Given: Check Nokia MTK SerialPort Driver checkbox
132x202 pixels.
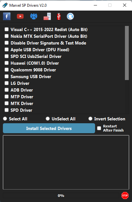Looking at the screenshot, I should 7,36.
